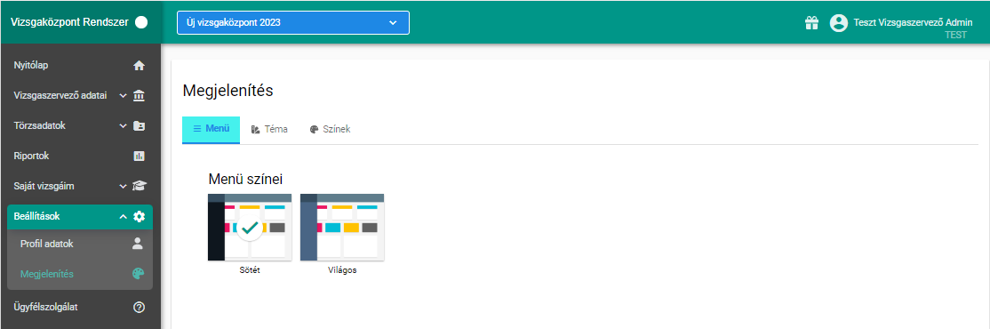
Task: Click the gear icon in Beállítások
Action: [x=140, y=217]
